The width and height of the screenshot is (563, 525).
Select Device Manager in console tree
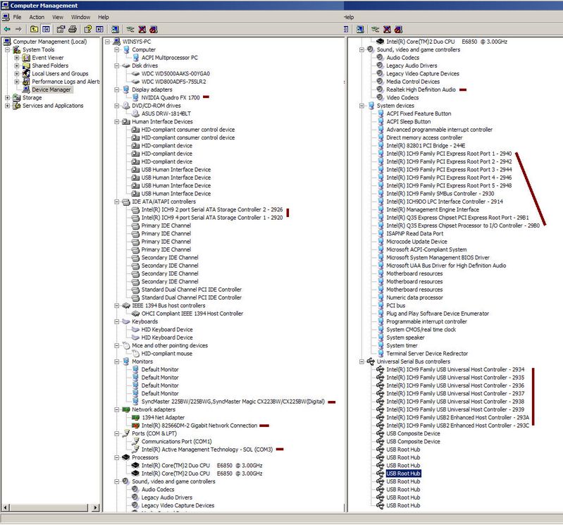[51, 89]
